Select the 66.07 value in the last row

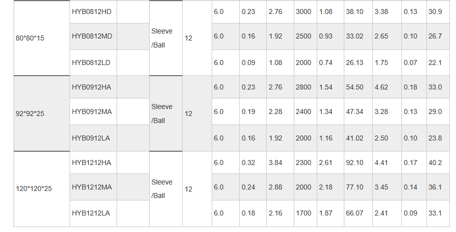point(354,213)
